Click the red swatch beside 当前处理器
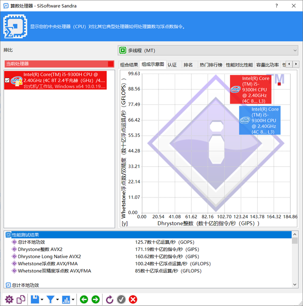303x306 pixels. (110, 64)
